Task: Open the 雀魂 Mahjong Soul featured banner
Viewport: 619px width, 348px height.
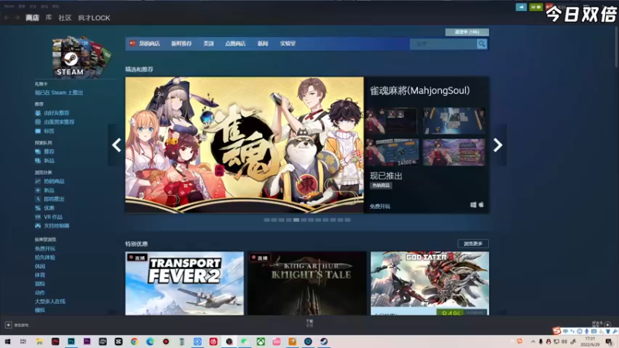Action: pos(245,145)
